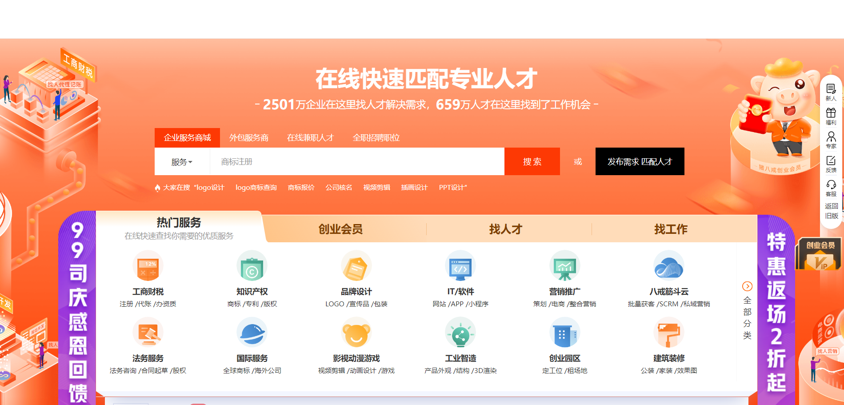Click the 福利 gift icon in sidebar
The height and width of the screenshot is (405, 844).
pos(831,113)
